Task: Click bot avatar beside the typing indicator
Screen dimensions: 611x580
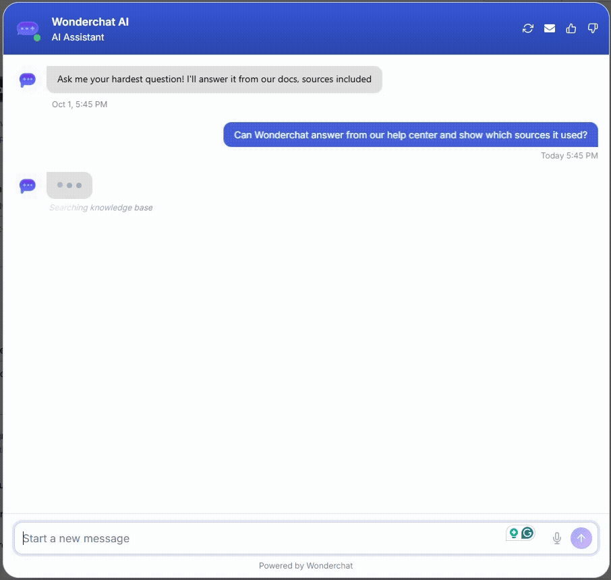Action: tap(28, 185)
